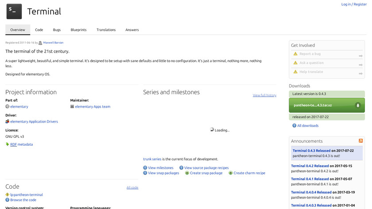Open the elementary project group link
This screenshot has width=372, height=209.
[19, 107]
